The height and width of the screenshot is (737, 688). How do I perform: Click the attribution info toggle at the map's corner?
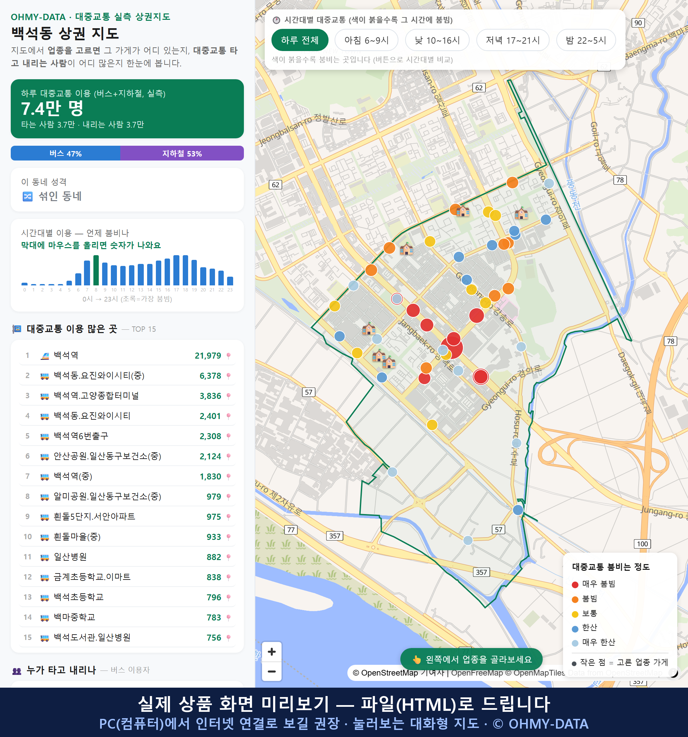coord(673,673)
